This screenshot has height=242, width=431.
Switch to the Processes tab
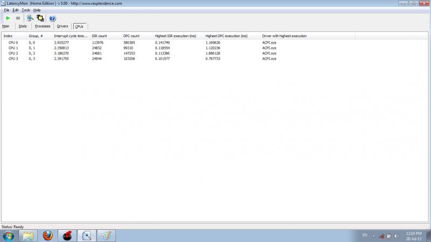click(43, 26)
